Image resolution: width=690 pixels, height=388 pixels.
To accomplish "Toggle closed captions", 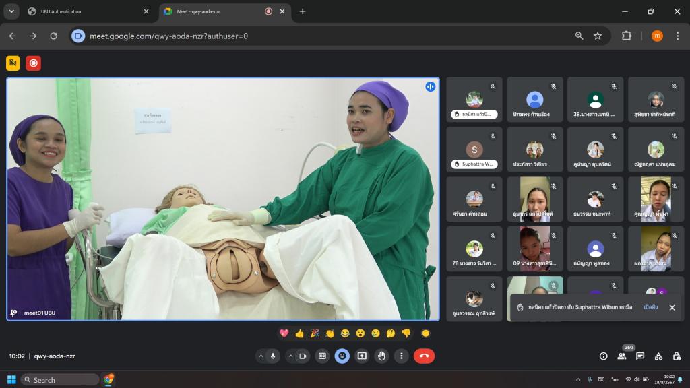I will (322, 356).
